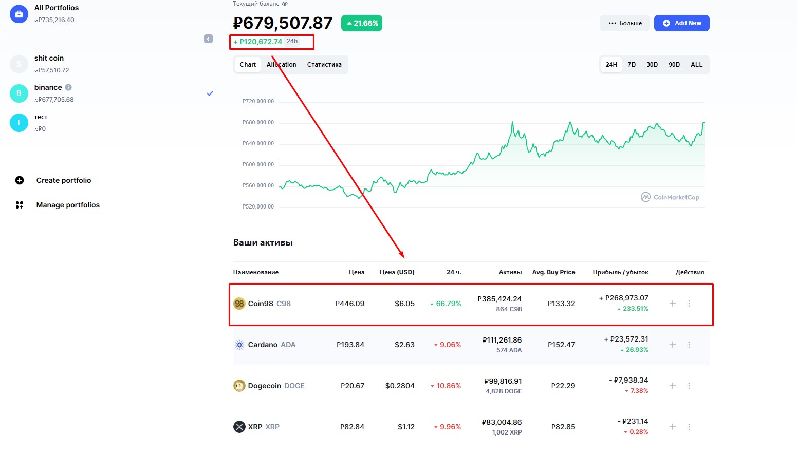Click the Dogecoin DOGE asset name
The image size is (797, 453).
click(x=276, y=386)
